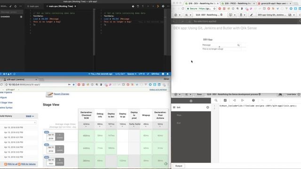Viewport: 301px width, 169px height.
Task: Open notifications bell in VS Code status bar
Action: 167,74
